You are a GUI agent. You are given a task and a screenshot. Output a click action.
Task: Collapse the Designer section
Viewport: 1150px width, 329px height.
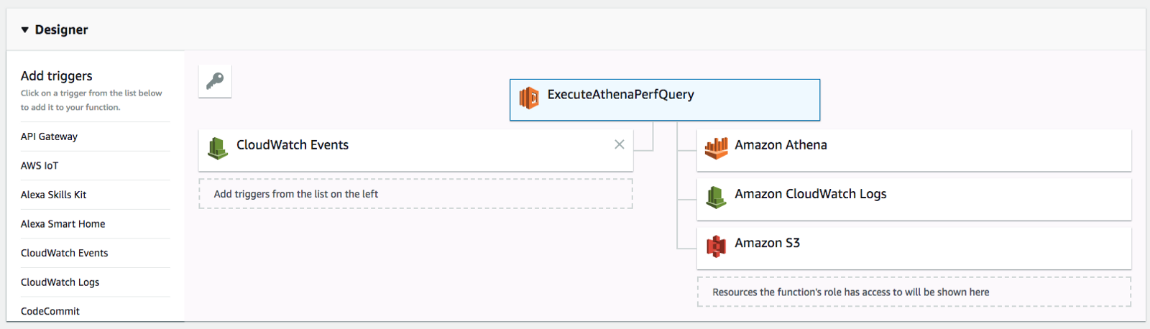click(25, 29)
